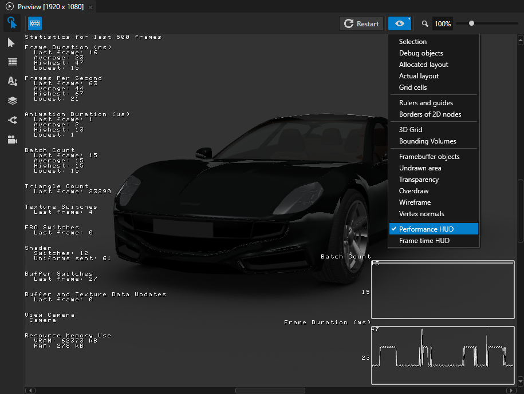The height and width of the screenshot is (394, 524).
Task: Click the signal connections sidebar icon
Action: tap(11, 120)
